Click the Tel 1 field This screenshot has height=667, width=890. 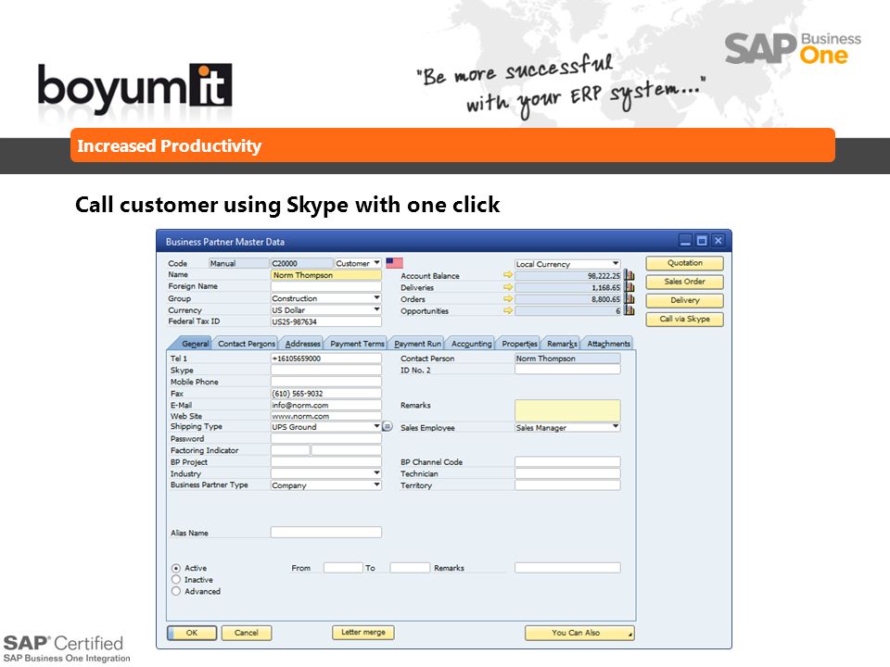click(325, 358)
